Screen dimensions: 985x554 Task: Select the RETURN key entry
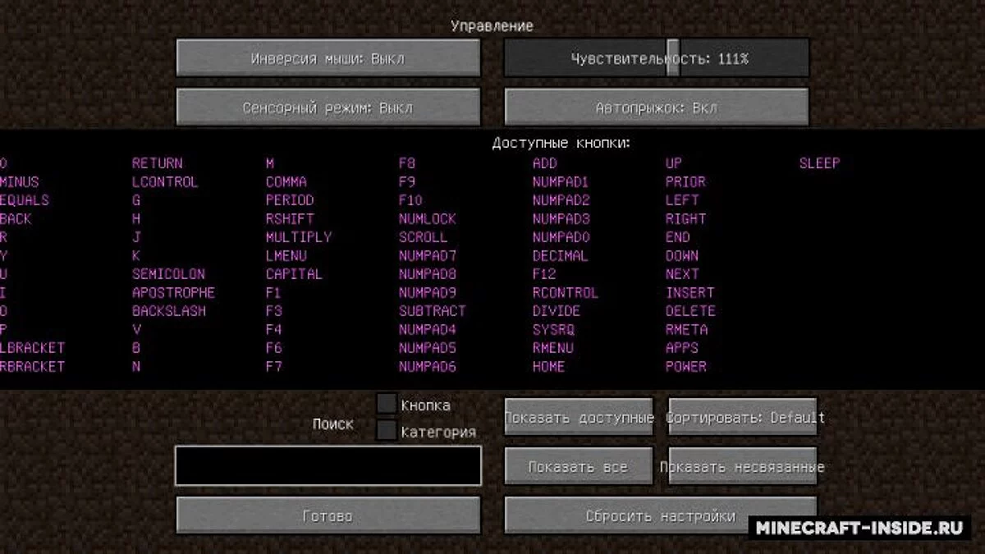pyautogui.click(x=158, y=163)
